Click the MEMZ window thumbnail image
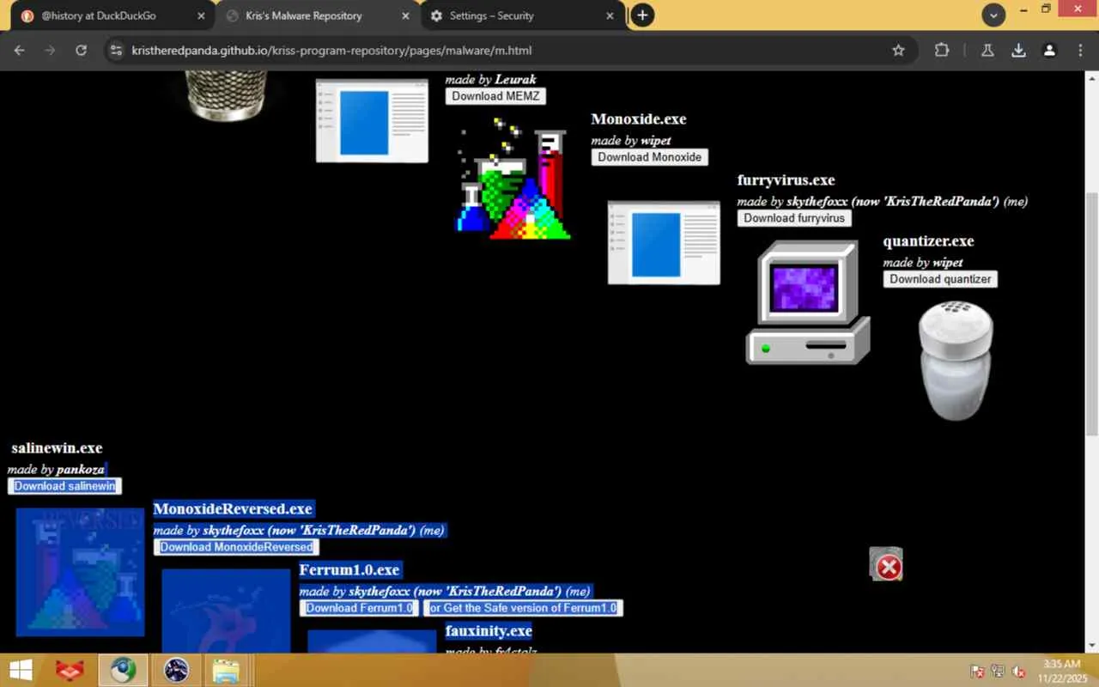This screenshot has width=1099, height=687. (x=372, y=121)
